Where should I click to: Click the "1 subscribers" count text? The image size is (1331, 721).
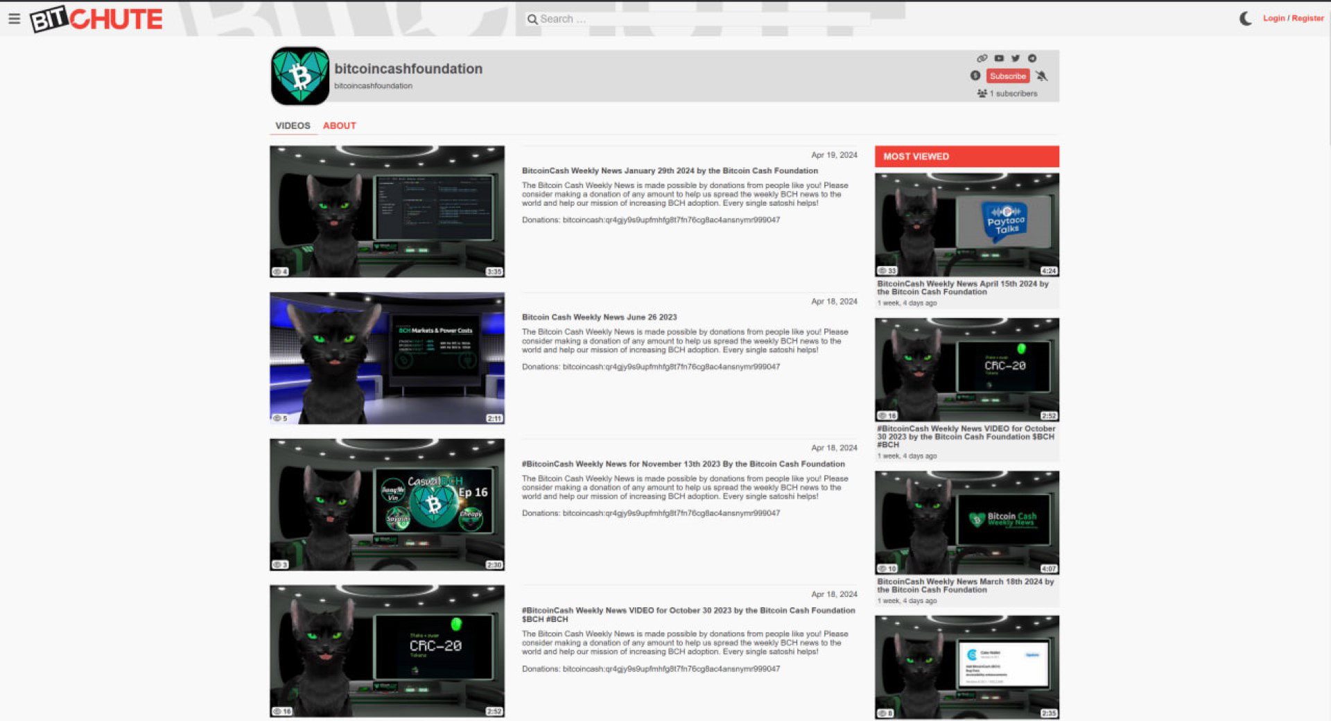tap(1014, 94)
